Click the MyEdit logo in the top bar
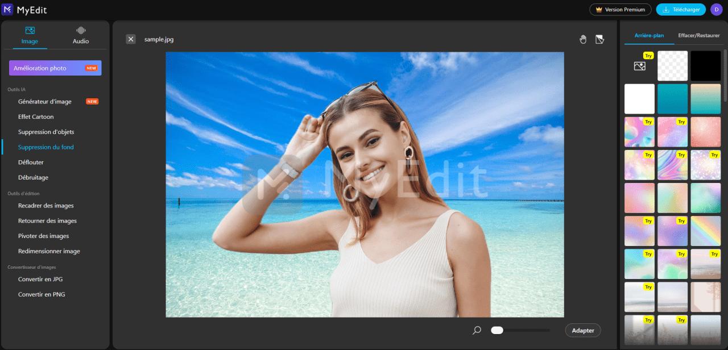 [x=26, y=9]
